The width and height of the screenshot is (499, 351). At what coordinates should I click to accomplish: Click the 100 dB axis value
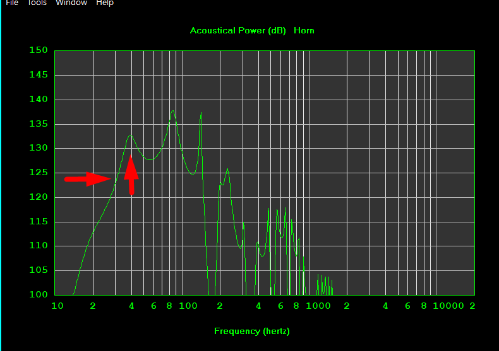coord(39,294)
